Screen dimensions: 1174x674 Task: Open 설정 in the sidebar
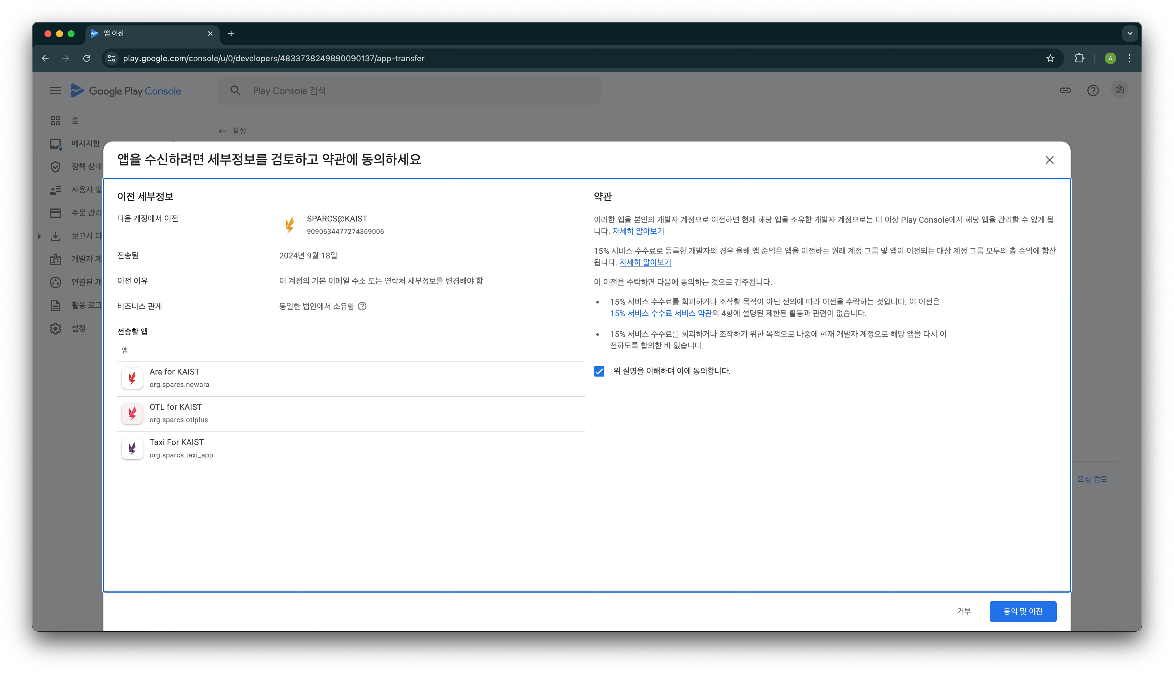tap(68, 328)
